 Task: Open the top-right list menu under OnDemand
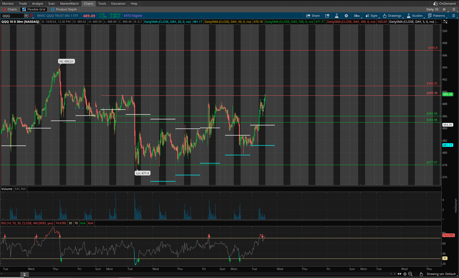point(454,9)
